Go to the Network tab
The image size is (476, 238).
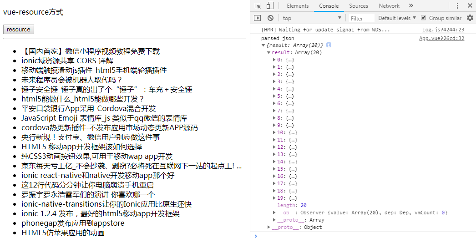click(389, 6)
